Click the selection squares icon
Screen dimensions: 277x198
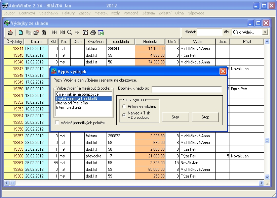(x=85, y=33)
